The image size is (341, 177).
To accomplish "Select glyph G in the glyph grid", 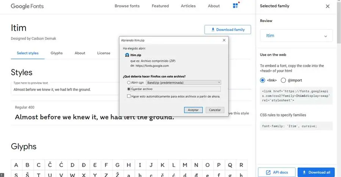I will [117, 165].
